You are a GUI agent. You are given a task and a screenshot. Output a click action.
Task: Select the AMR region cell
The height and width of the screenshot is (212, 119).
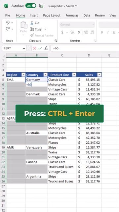pos(16,147)
